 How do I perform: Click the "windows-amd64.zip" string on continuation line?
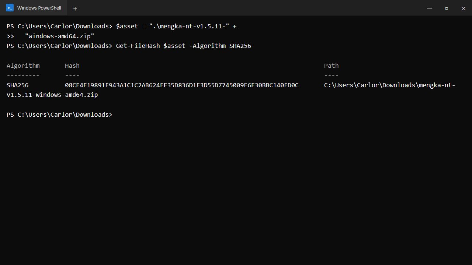pyautogui.click(x=59, y=36)
